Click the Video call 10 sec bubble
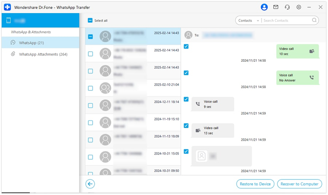This screenshot has height=195, width=328. click(x=298, y=51)
